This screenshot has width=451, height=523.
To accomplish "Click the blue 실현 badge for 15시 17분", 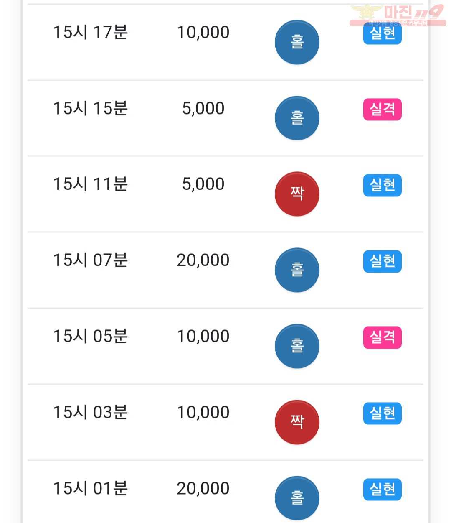I will pos(383,33).
